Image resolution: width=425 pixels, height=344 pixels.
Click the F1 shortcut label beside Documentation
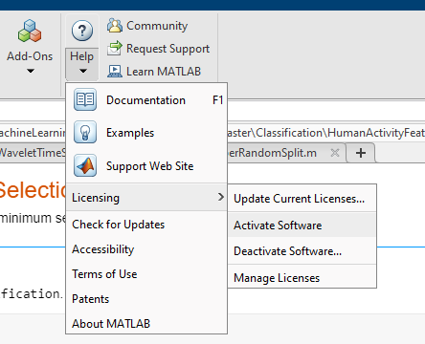(x=218, y=100)
